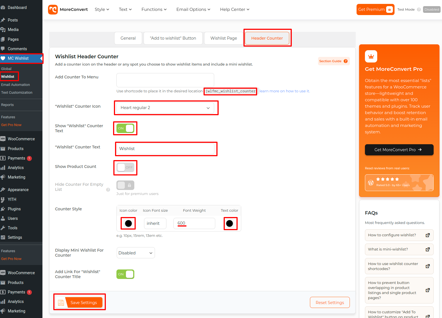The height and width of the screenshot is (318, 442).
Task: Click the Appearance brush icon
Action: coord(3,190)
